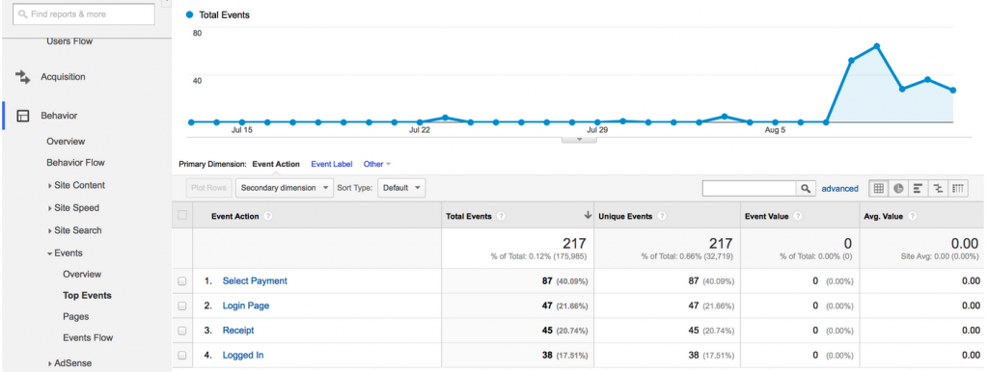Select Event Action primary dimension

point(276,164)
